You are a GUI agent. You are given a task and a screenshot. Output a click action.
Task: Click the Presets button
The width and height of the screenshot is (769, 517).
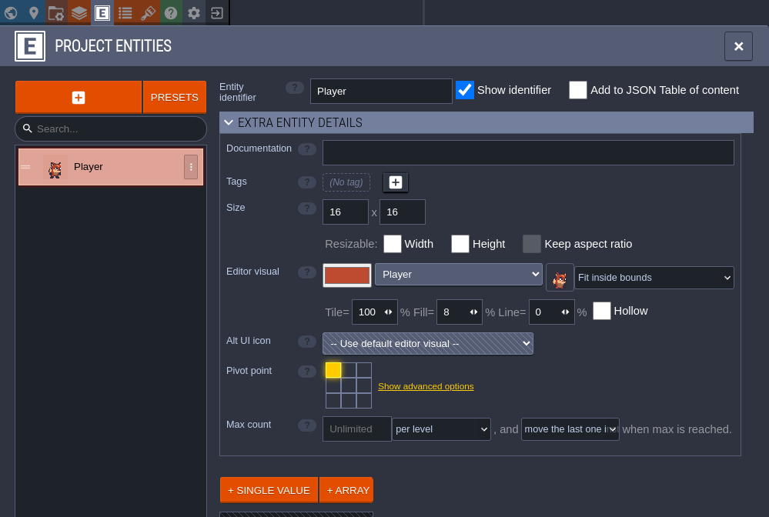pos(174,98)
